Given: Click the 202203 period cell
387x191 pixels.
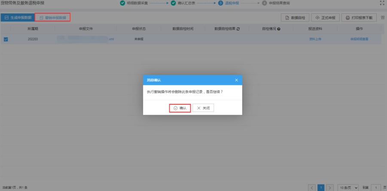Looking at the screenshot, I should 33,39.
